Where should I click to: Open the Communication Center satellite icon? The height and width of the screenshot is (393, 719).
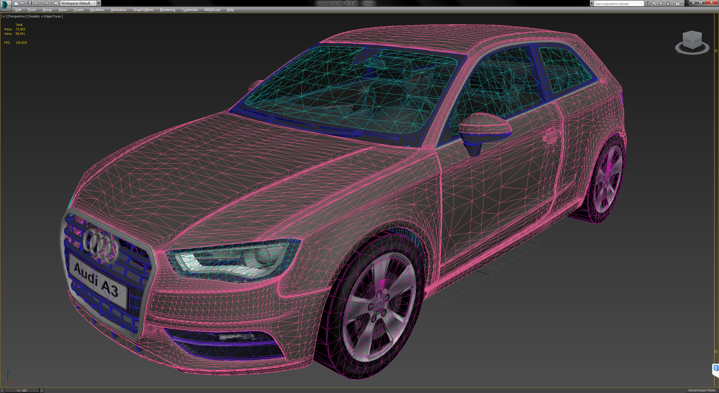[661, 4]
